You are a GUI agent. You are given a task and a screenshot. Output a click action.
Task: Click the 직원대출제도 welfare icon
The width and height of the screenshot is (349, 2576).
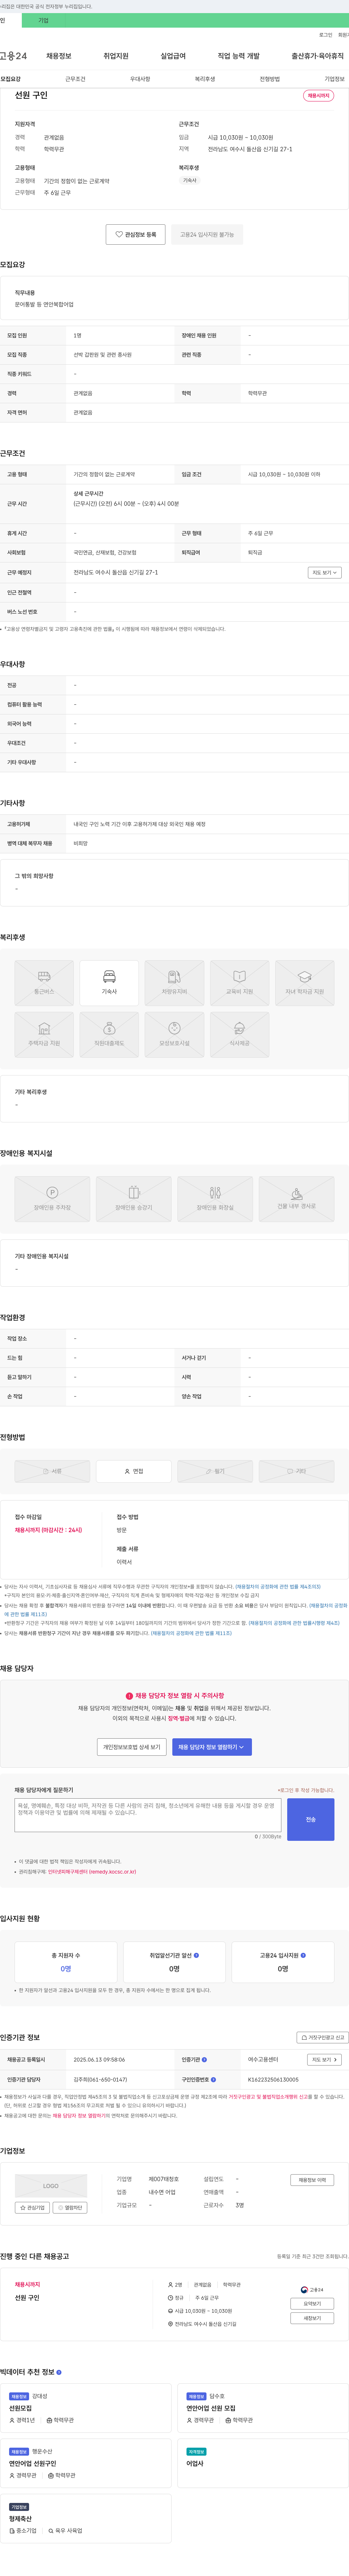(109, 1035)
